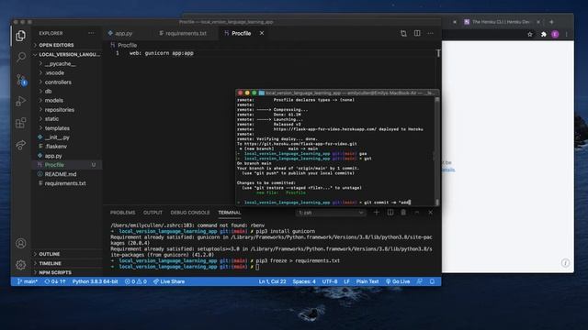This screenshot has width=588, height=330.
Task: Open the Live Share activity bar icon
Action: pyautogui.click(x=20, y=145)
